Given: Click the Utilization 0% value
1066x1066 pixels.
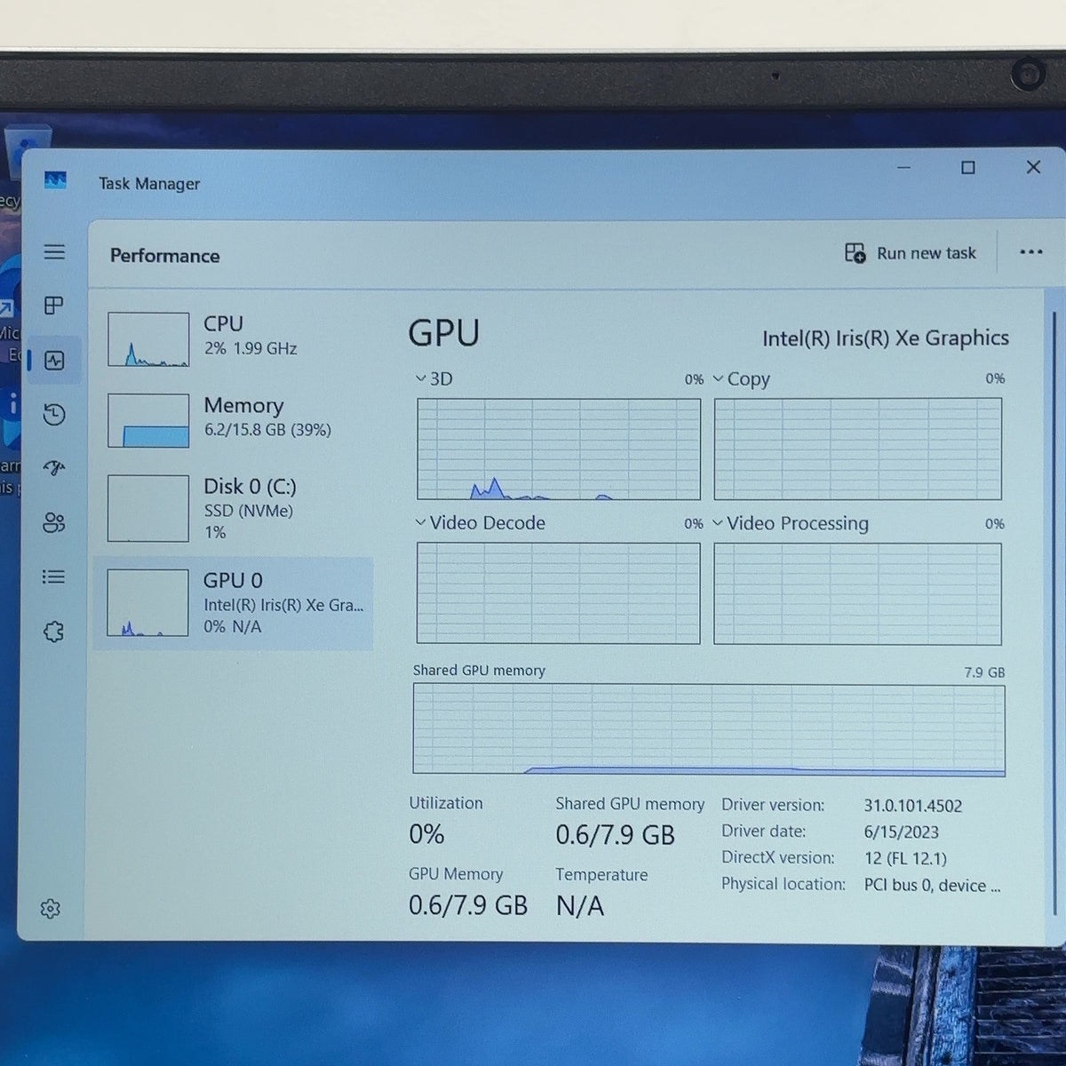Looking at the screenshot, I should point(426,834).
